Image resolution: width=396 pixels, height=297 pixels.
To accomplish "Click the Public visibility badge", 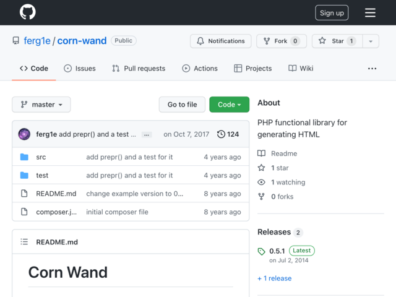I will pos(124,41).
